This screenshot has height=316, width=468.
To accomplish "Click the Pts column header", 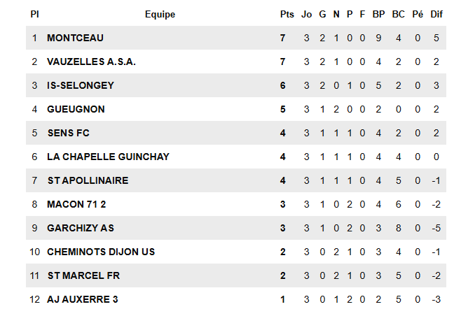I will point(287,14).
